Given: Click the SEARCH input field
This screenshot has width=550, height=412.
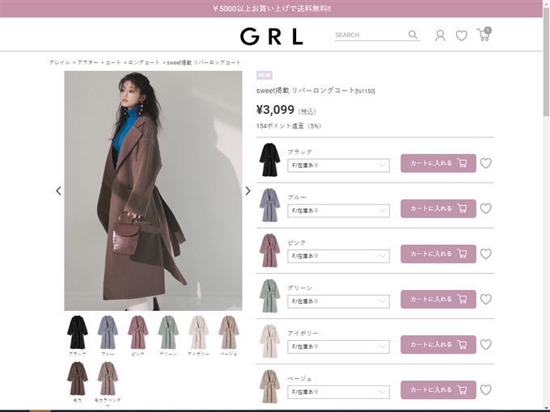Looking at the screenshot, I should click(370, 35).
